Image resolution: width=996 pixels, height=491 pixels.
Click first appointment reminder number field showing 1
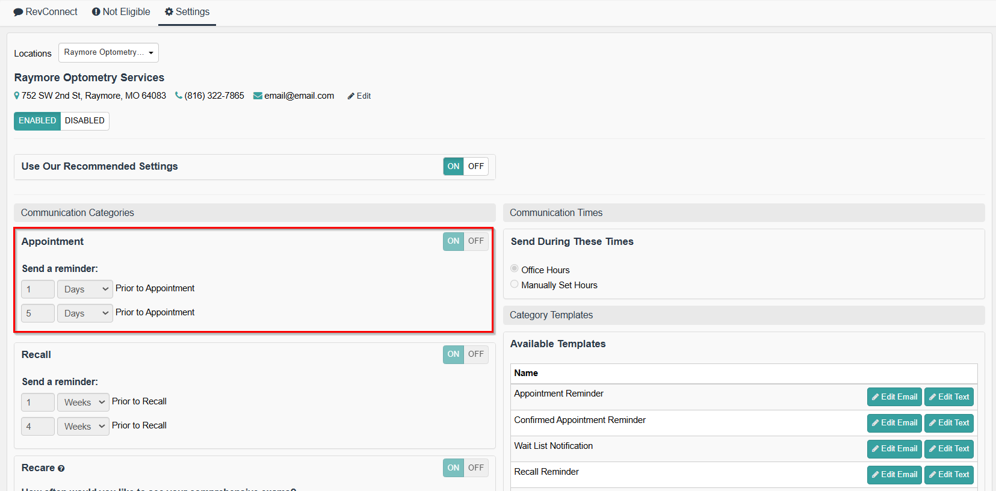(38, 289)
